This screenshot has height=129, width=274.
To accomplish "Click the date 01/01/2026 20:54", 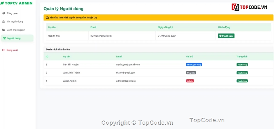I will point(167,36).
